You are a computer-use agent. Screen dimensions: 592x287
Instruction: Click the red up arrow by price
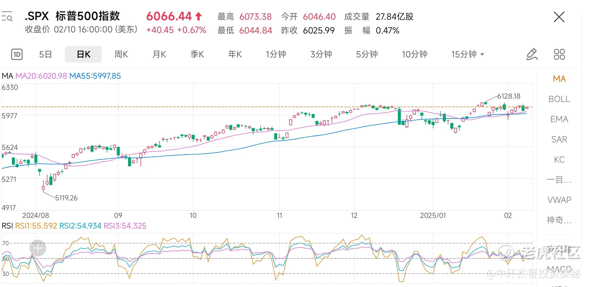pos(198,16)
